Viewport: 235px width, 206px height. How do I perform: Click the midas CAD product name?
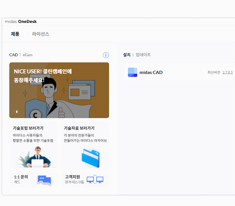coord(151,73)
